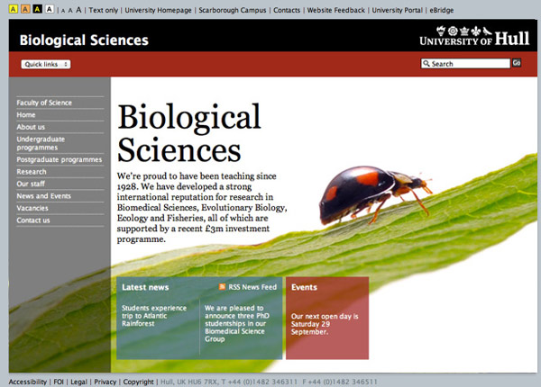Read Students experience trip to Atlantic Rainforest
This screenshot has width=541, height=387.
coord(154,316)
